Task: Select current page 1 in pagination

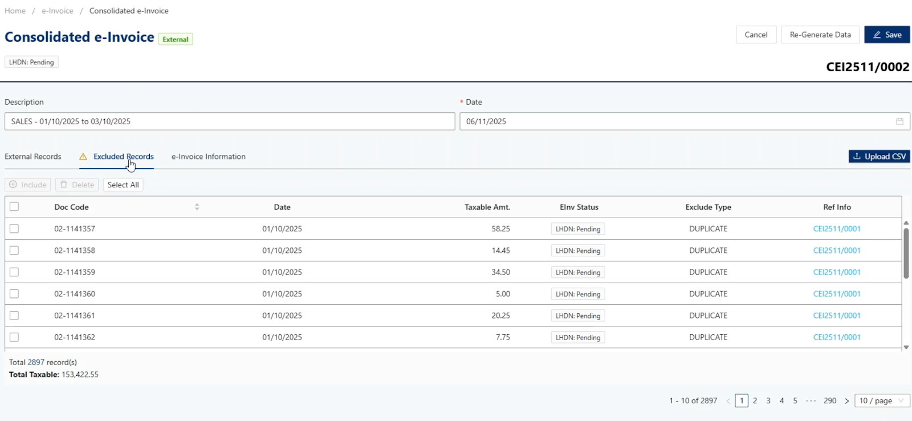Action: (x=742, y=400)
